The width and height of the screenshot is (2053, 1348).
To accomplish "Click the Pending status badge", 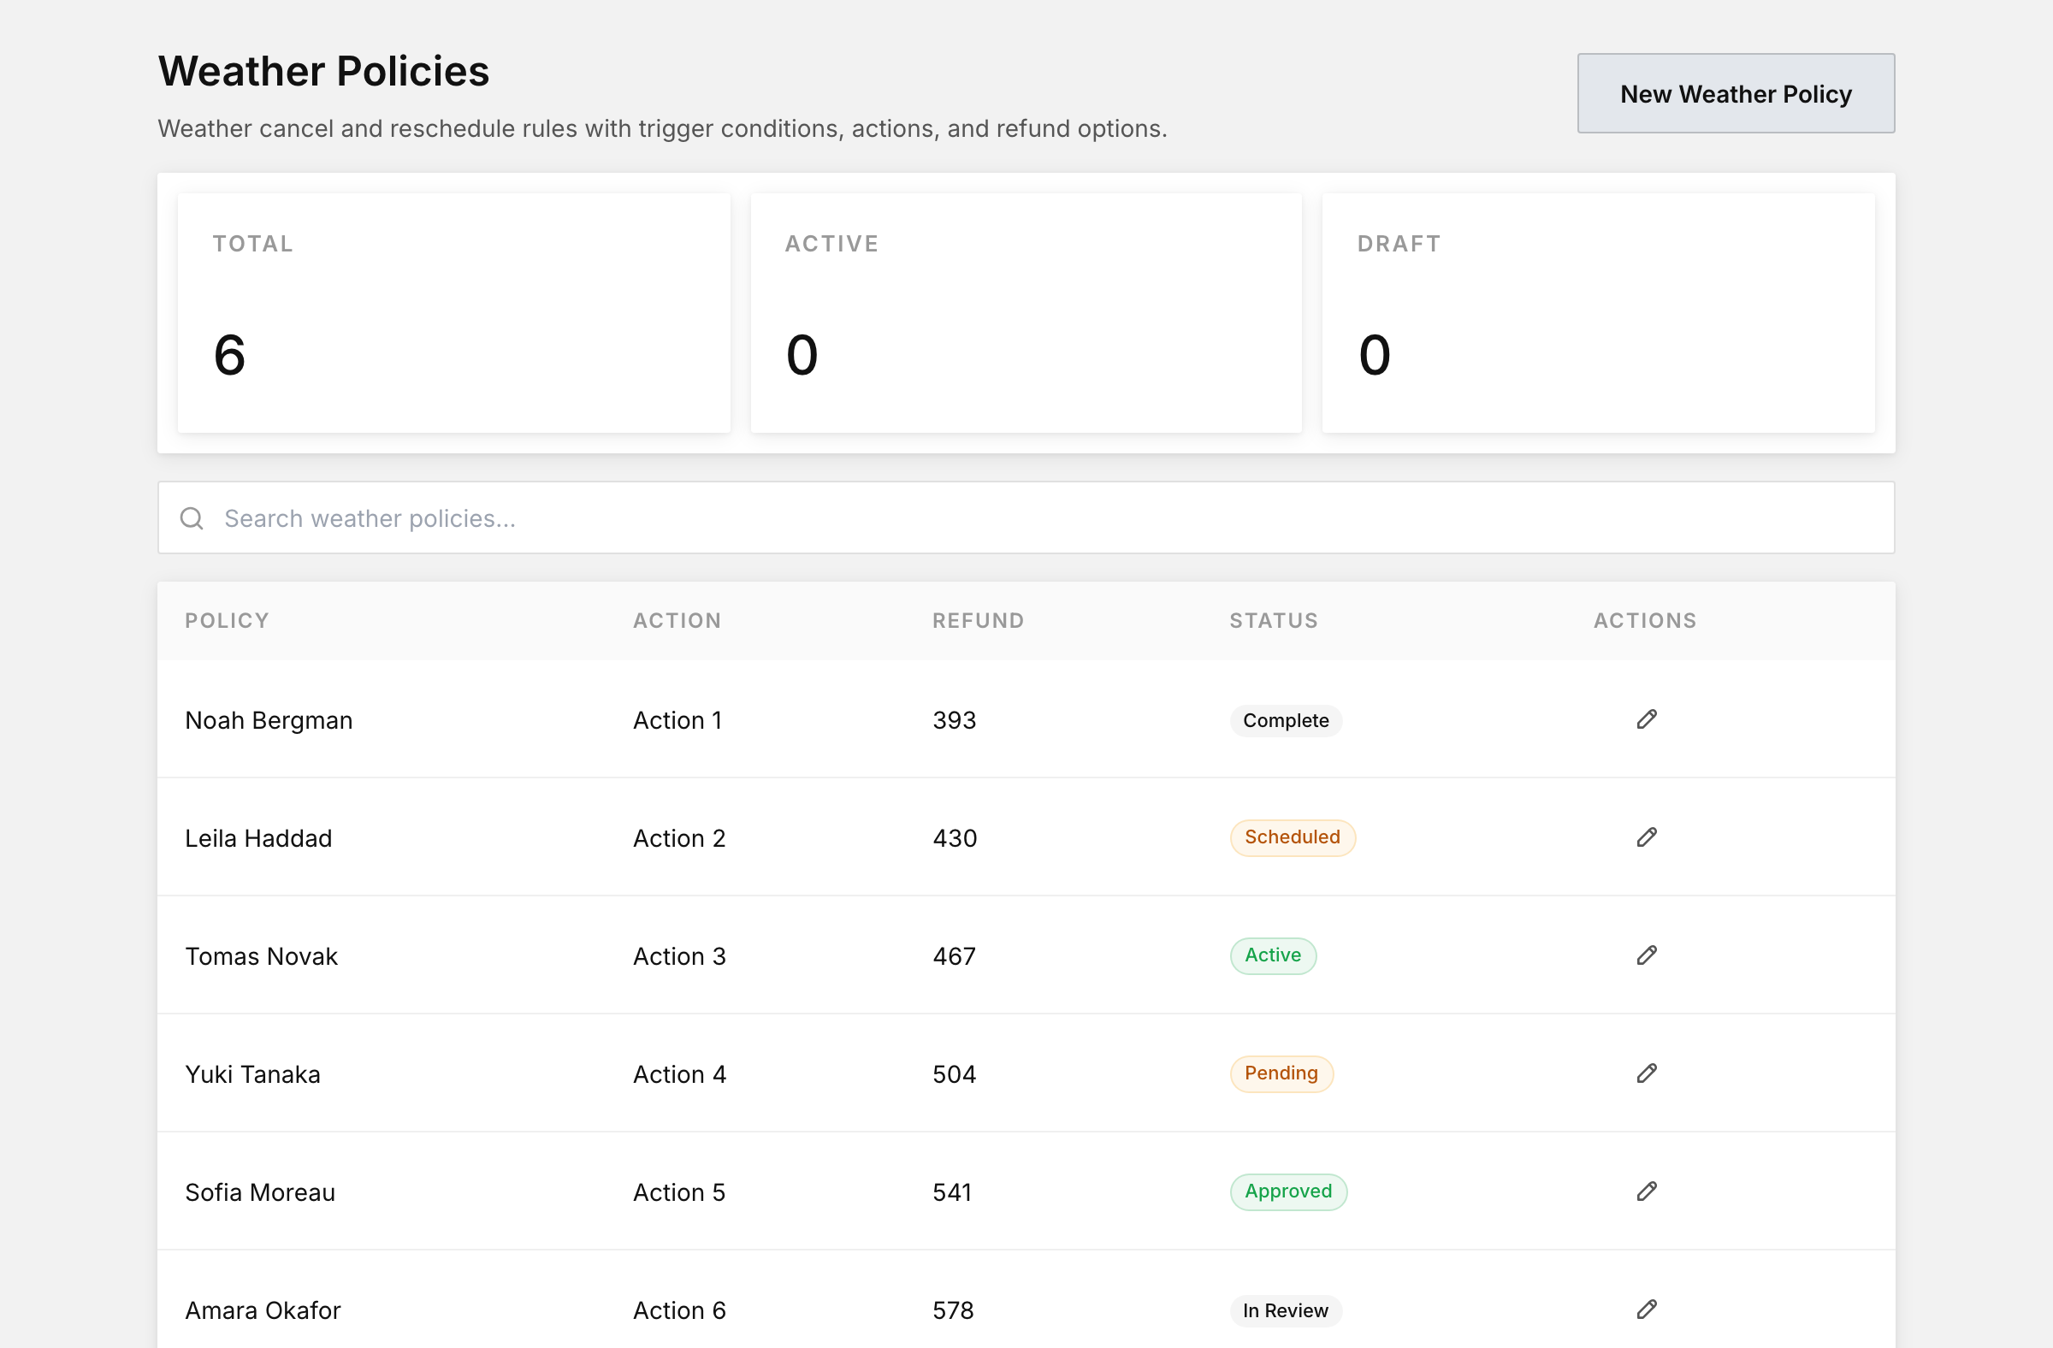I will click(1281, 1073).
